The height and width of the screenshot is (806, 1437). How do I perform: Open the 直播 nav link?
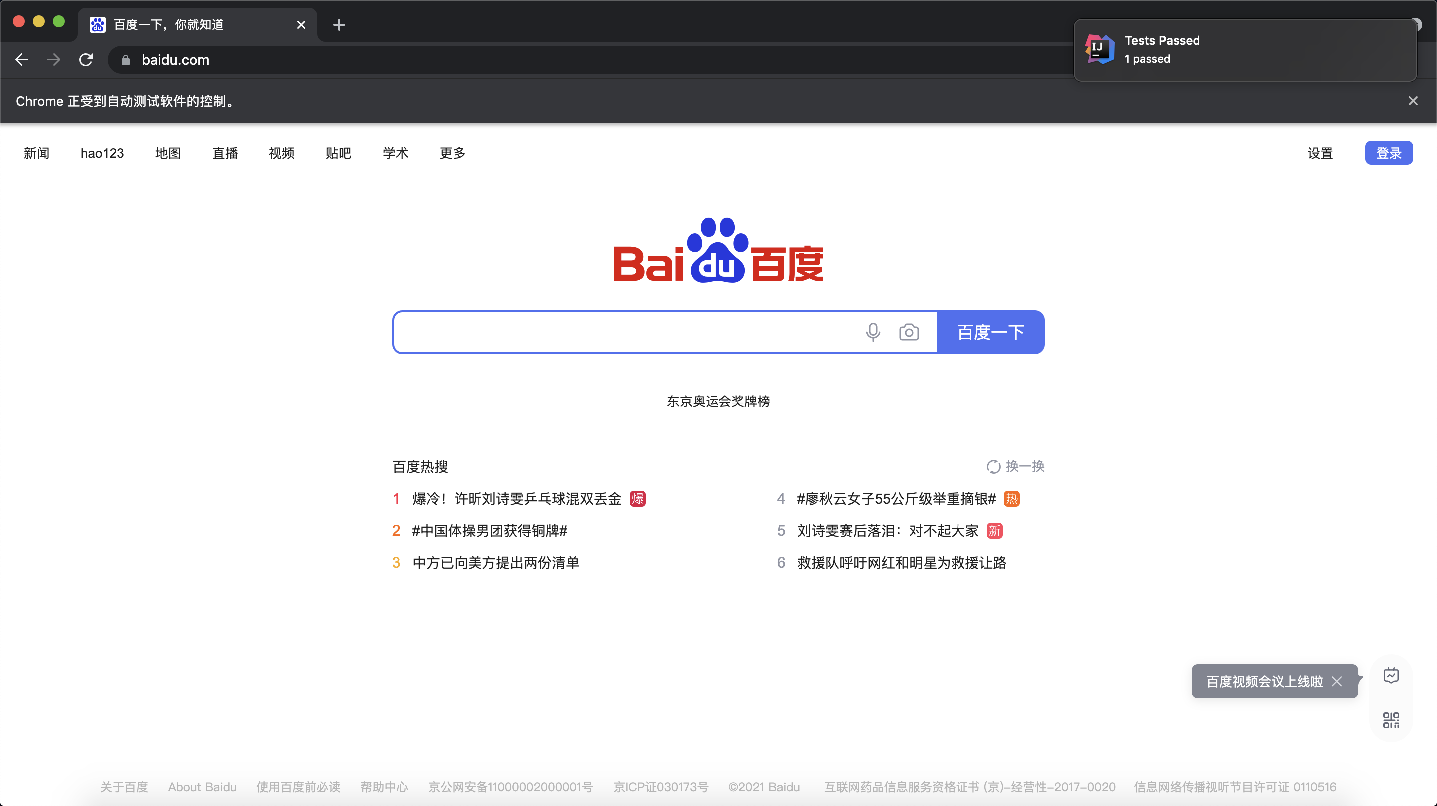225,153
